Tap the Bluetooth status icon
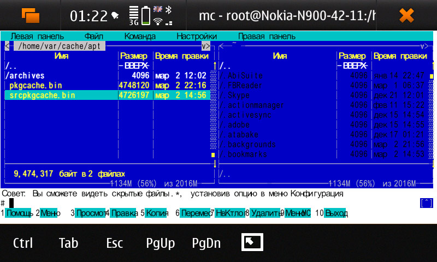The height and width of the screenshot is (262, 437). pos(169,10)
